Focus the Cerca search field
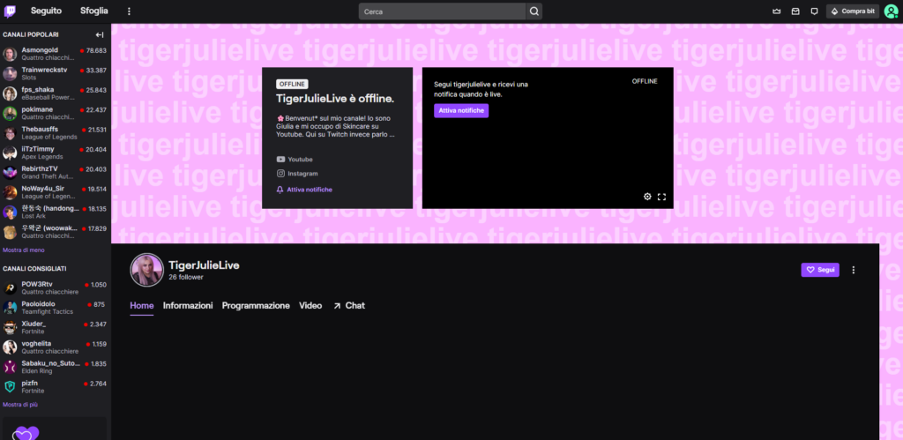Viewport: 903px width, 440px height. 443,11
